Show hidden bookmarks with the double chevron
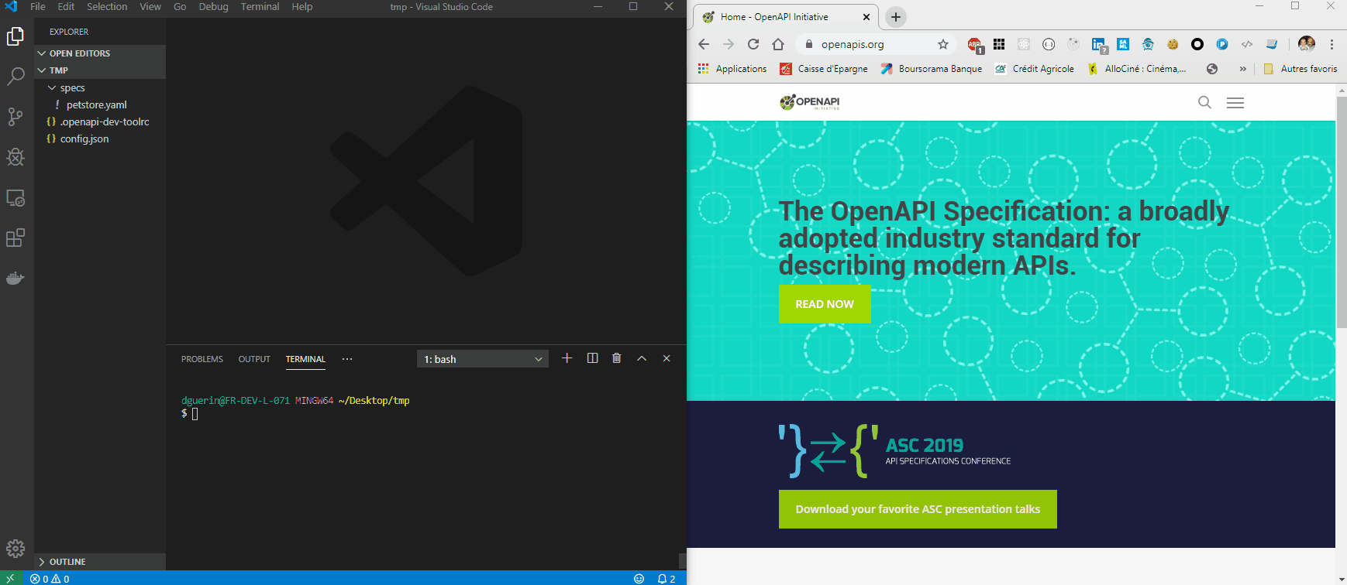 pos(1243,69)
